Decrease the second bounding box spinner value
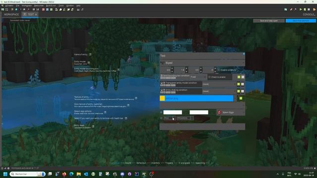This screenshot has height=178, width=317. 187,71
